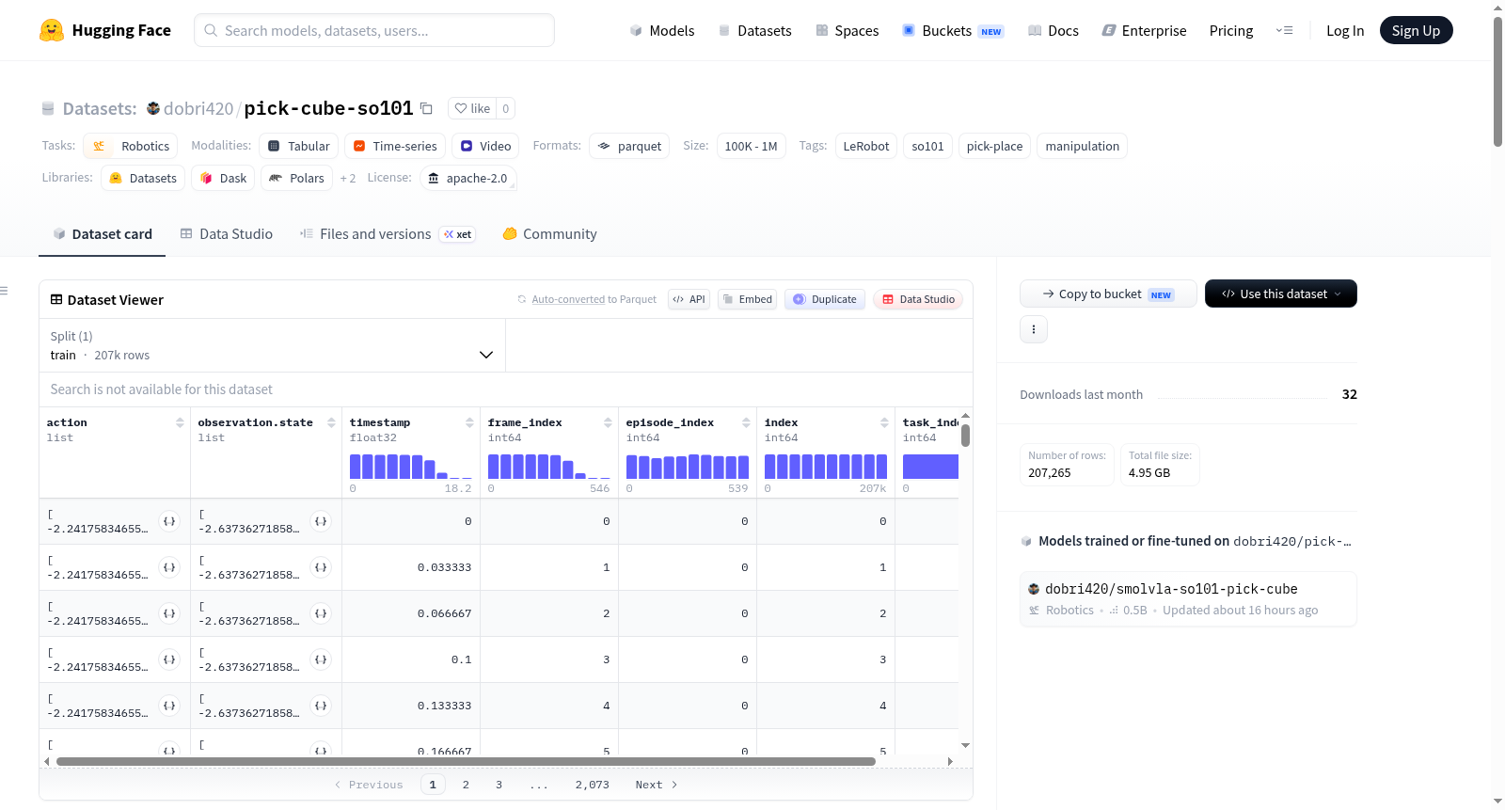The image size is (1505, 810).
Task: Select the LeRobot tag
Action: (866, 146)
